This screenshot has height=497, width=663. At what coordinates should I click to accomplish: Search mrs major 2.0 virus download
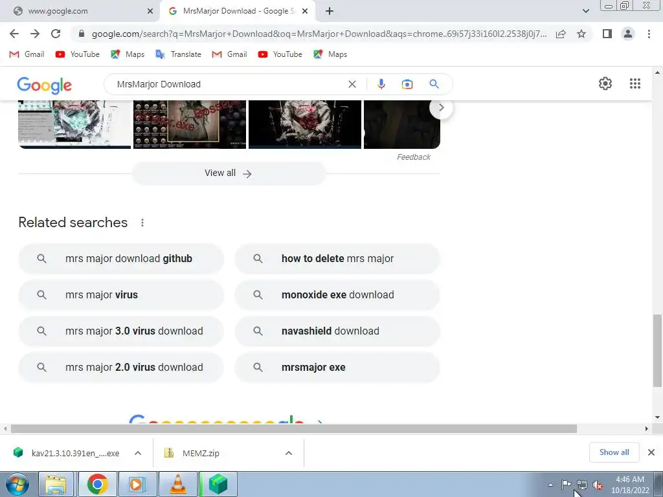[121, 368]
